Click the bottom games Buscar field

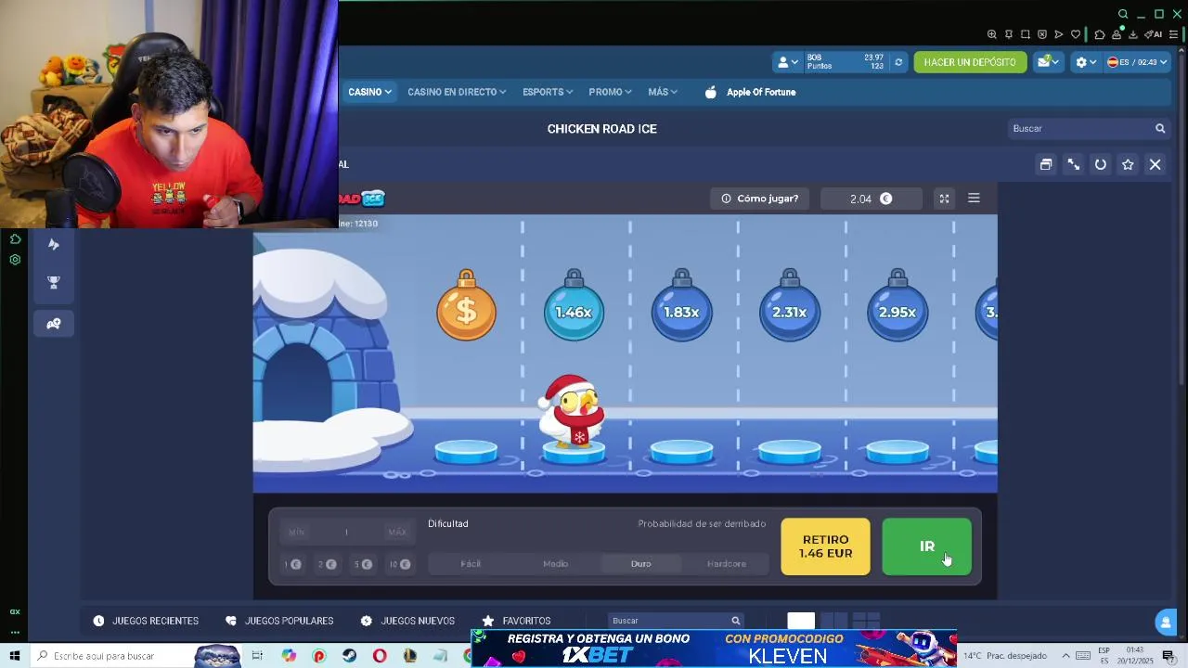pyautogui.click(x=676, y=621)
